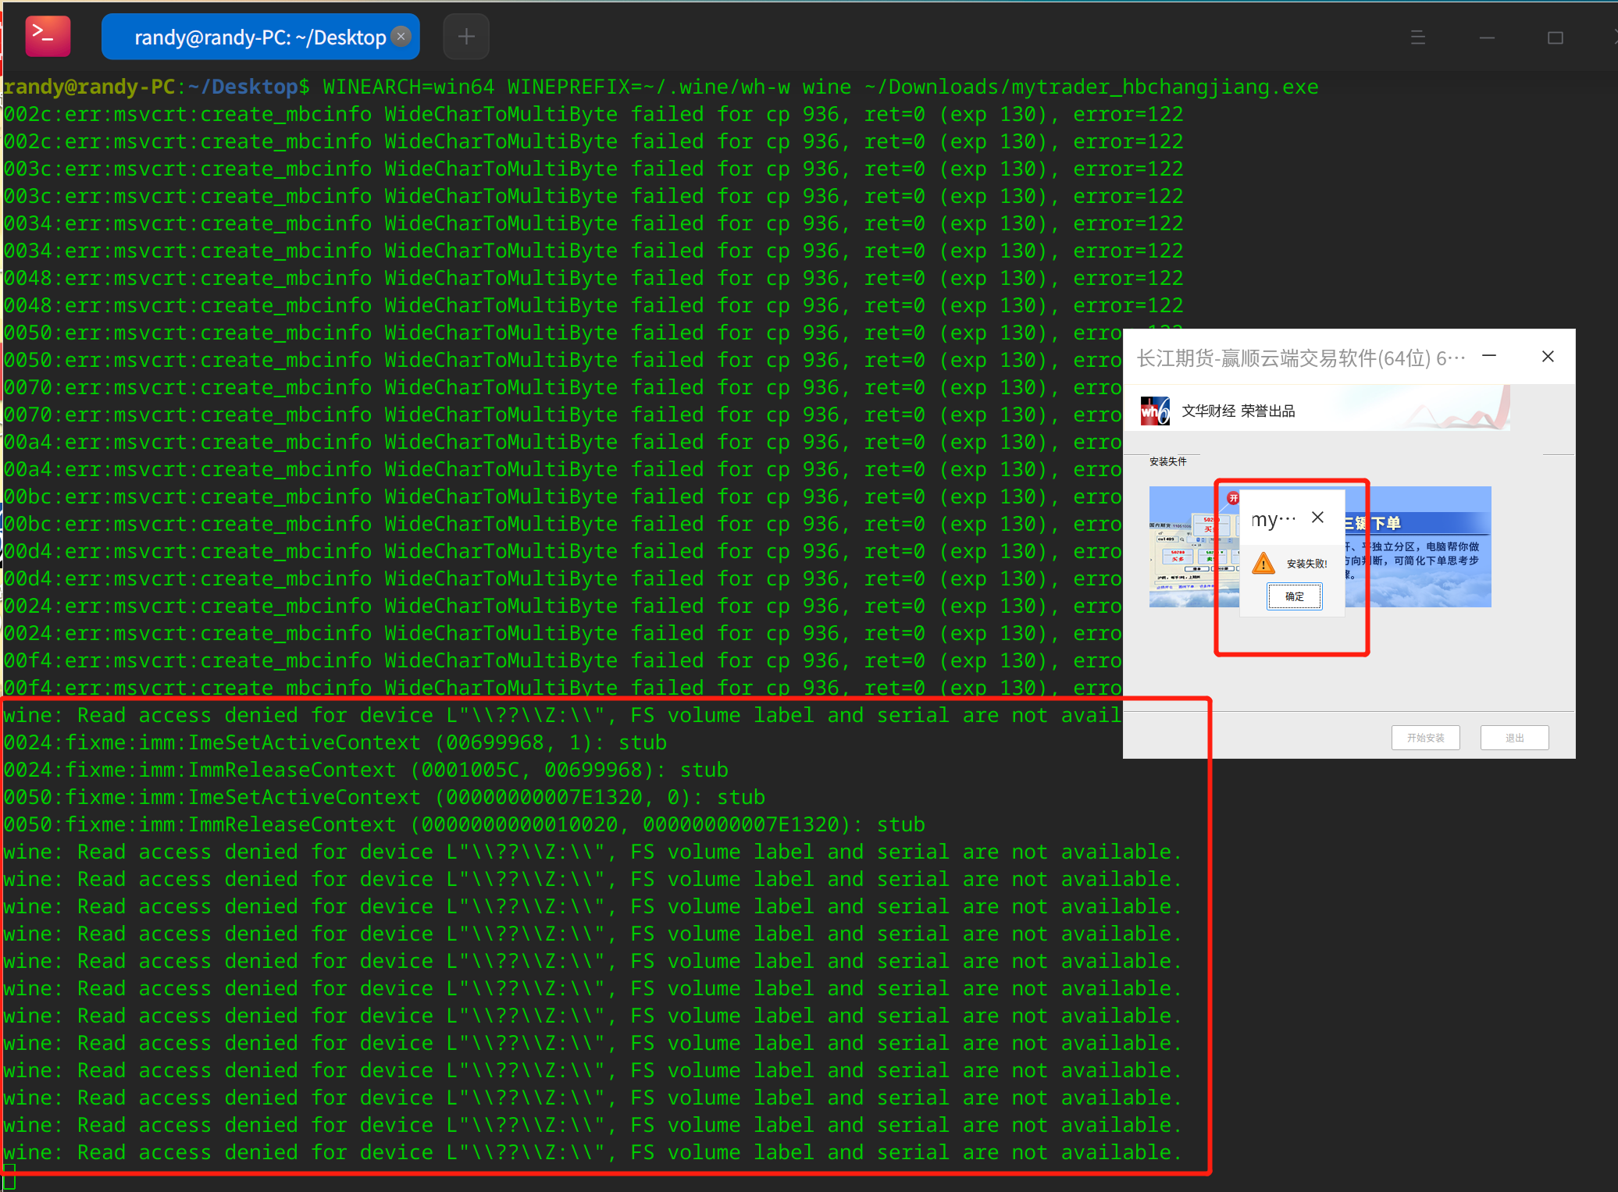This screenshot has height=1192, width=1618.
Task: Click the terminal cursor block at bottom
Action: click(9, 1176)
